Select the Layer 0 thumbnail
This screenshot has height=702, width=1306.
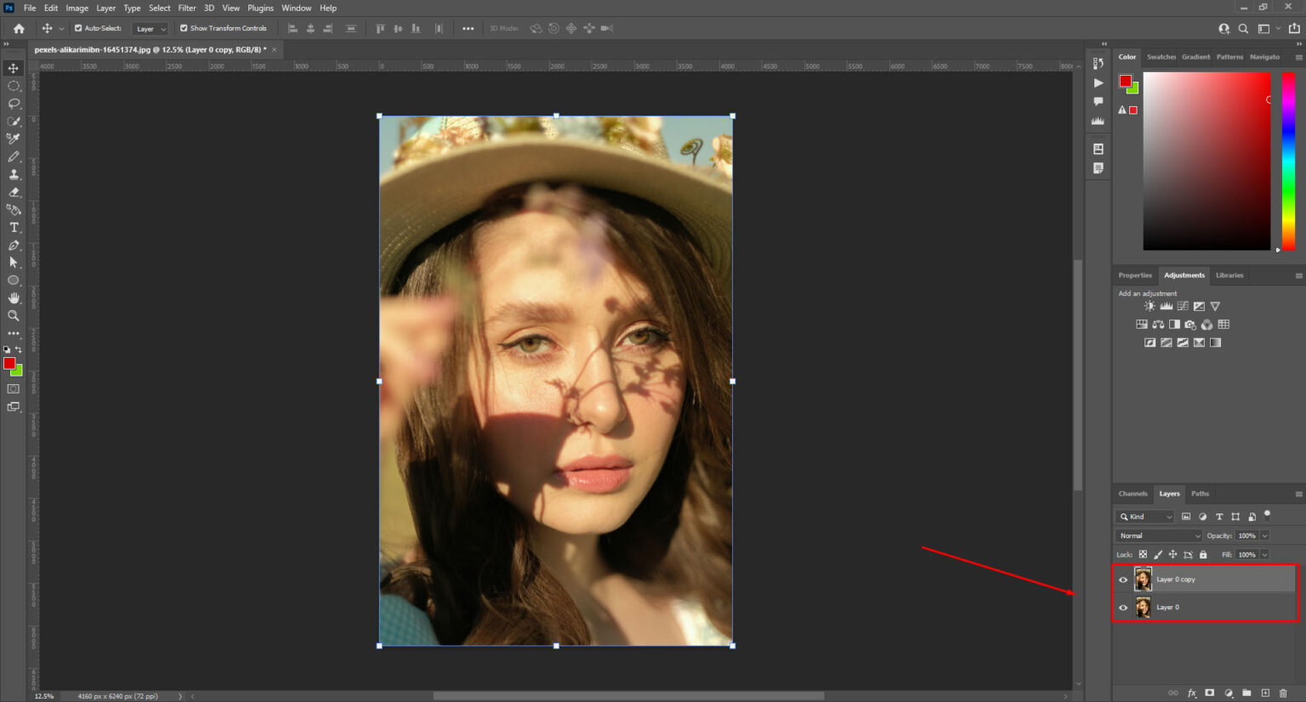[x=1143, y=607]
